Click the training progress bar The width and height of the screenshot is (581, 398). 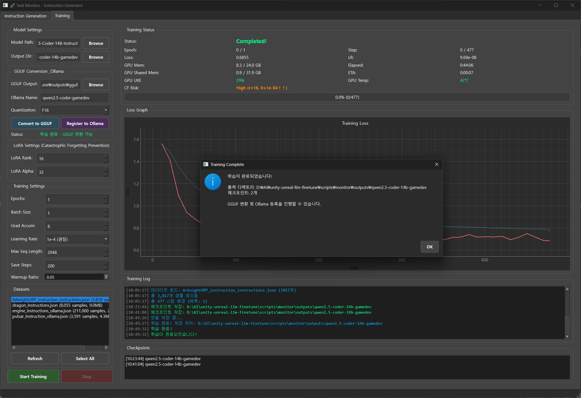coord(347,97)
